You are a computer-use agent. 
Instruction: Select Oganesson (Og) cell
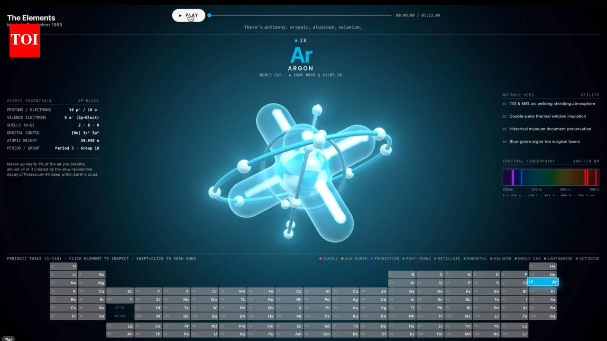tap(543, 316)
